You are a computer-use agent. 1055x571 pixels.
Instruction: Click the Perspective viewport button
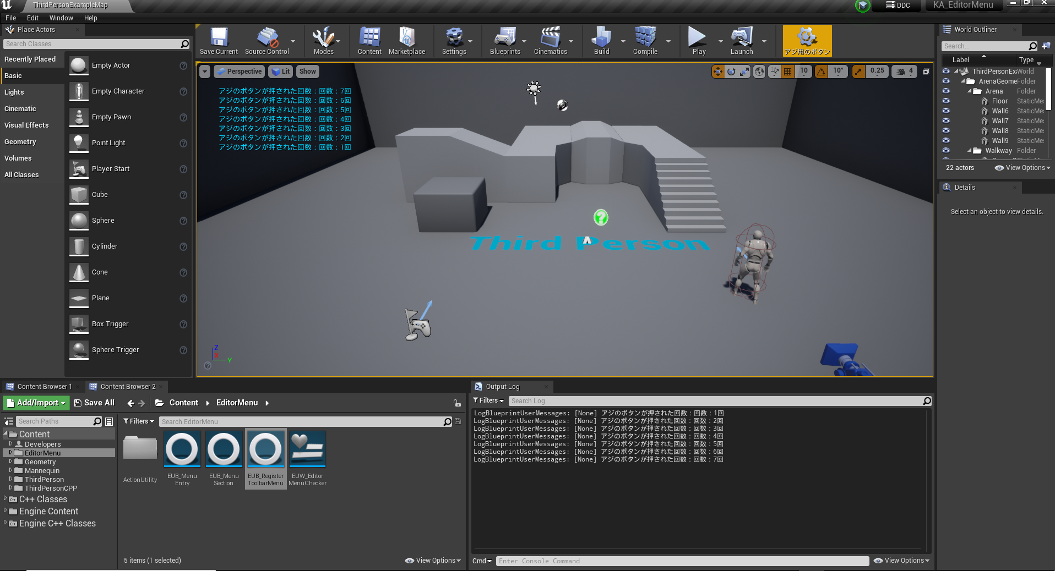(239, 72)
